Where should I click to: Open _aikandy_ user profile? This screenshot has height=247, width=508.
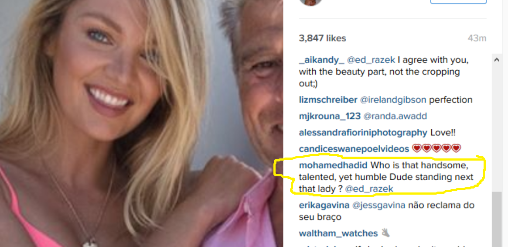point(321,60)
